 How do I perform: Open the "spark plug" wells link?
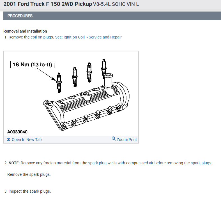(97, 163)
